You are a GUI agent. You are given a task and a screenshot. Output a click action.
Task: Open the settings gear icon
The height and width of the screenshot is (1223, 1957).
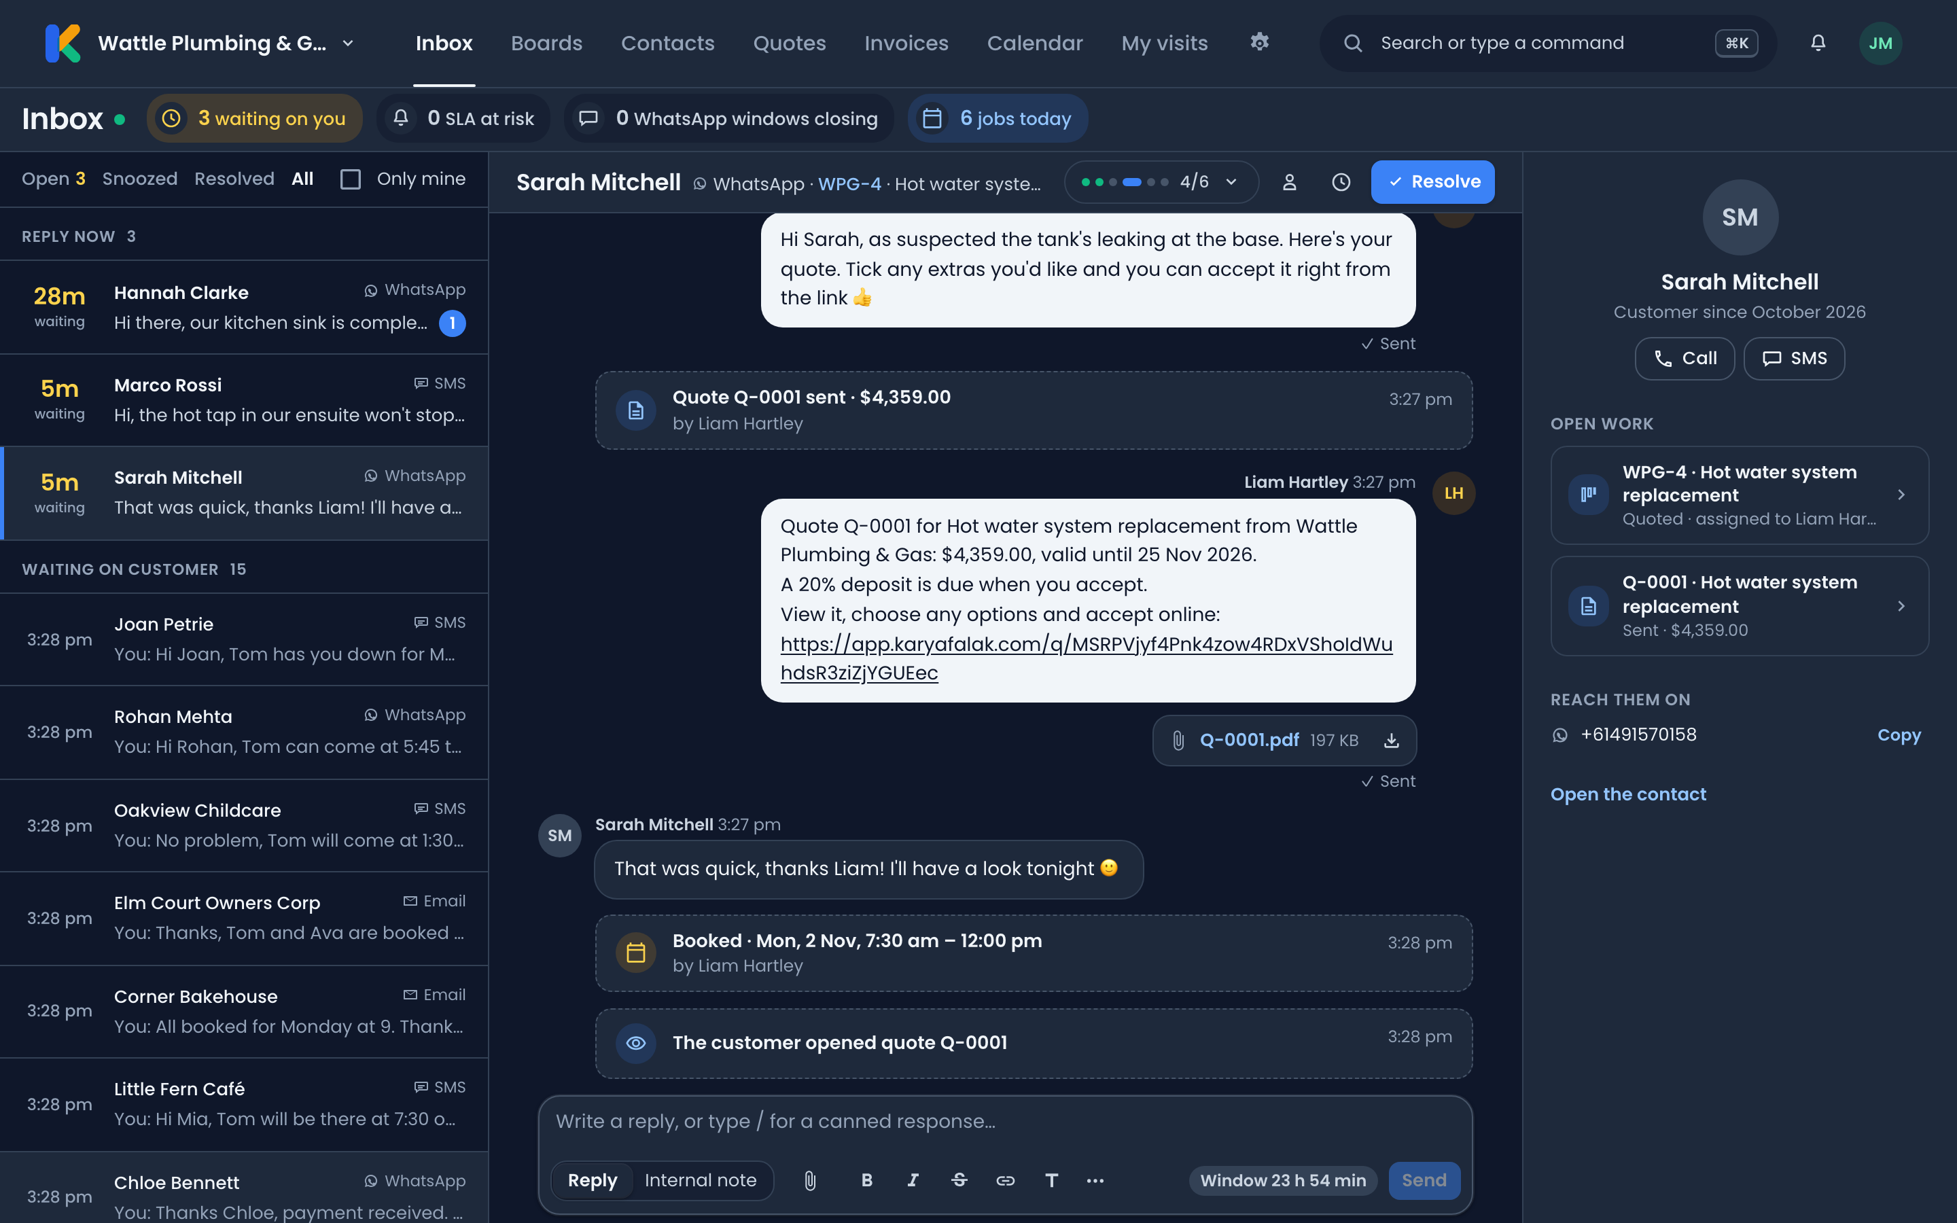click(1259, 42)
